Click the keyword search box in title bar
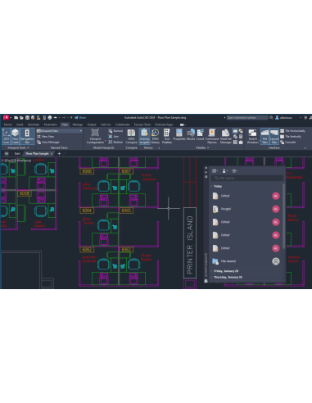Image resolution: width=312 pixels, height=403 pixels. point(247,118)
